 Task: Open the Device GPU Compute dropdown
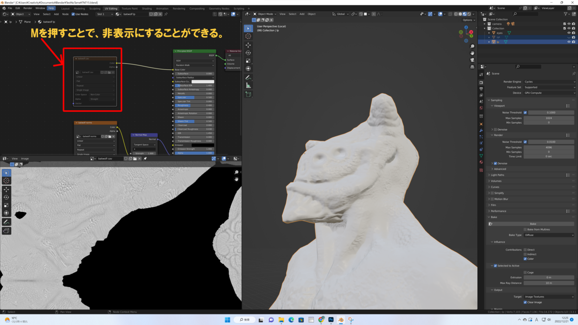pos(549,93)
